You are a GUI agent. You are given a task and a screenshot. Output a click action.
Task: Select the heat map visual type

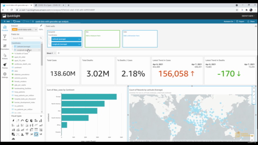pos(41,130)
